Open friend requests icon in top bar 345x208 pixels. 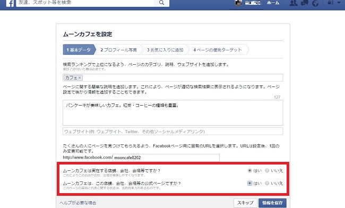click(294, 3)
